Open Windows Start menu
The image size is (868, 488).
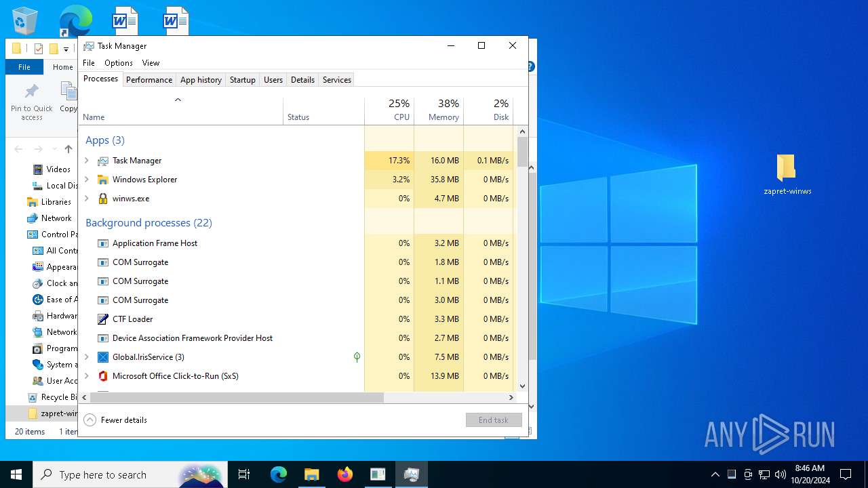click(16, 474)
